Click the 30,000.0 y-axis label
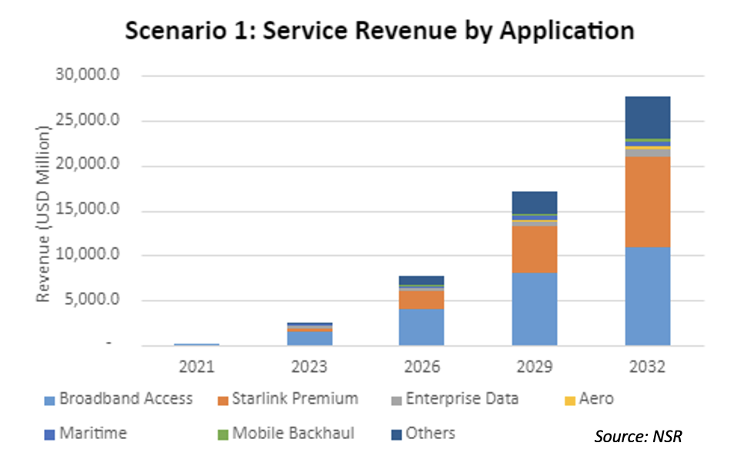Viewport: 741px width, 473px height. pos(88,75)
